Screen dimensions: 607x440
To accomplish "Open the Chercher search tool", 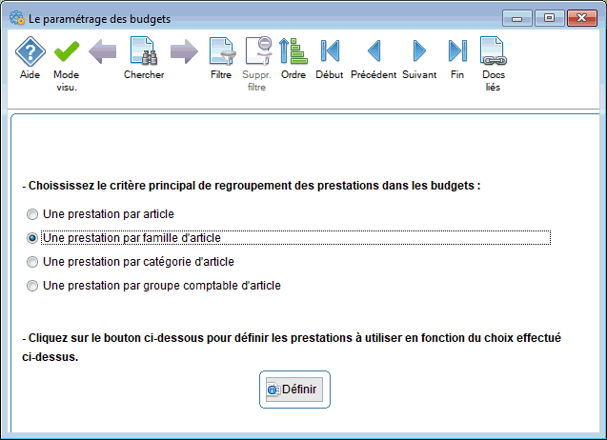I will (x=144, y=50).
